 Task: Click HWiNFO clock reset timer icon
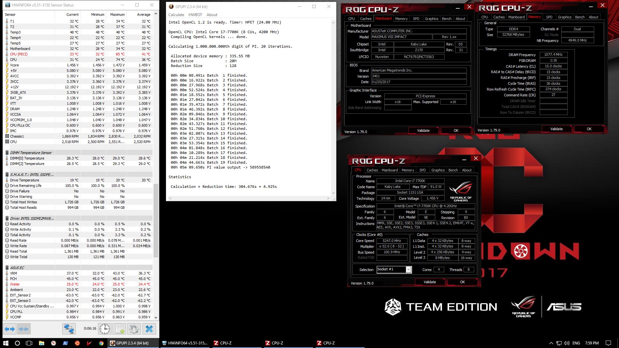[x=104, y=329]
